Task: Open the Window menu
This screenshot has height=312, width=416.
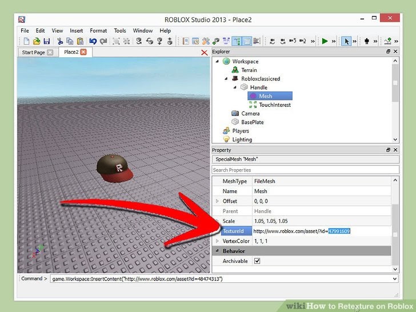Action: point(143,30)
